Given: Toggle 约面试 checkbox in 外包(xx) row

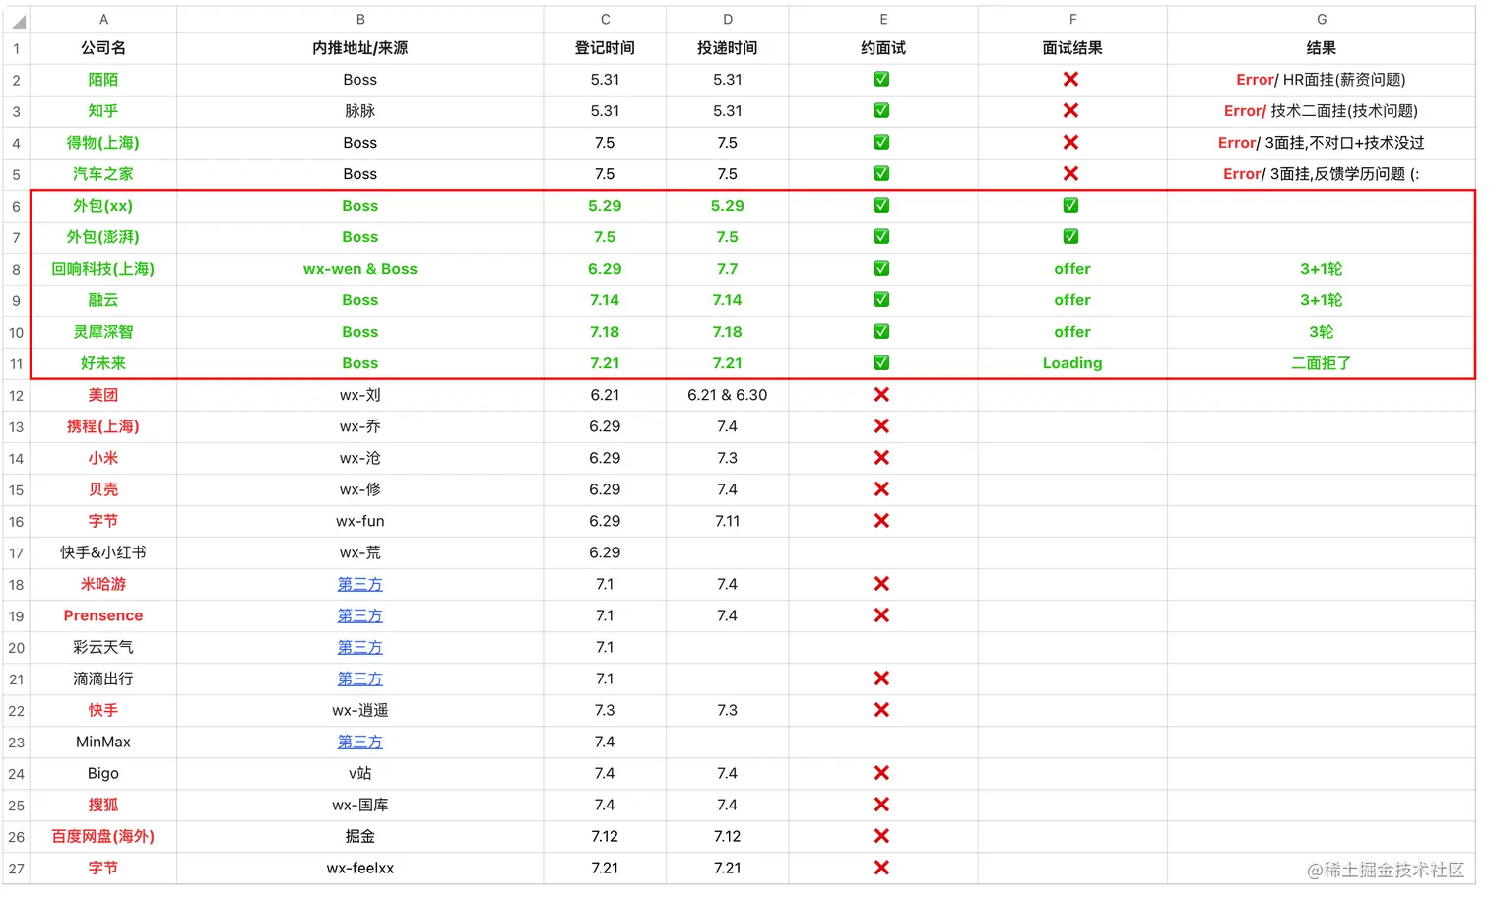Looking at the screenshot, I should pyautogui.click(x=882, y=206).
